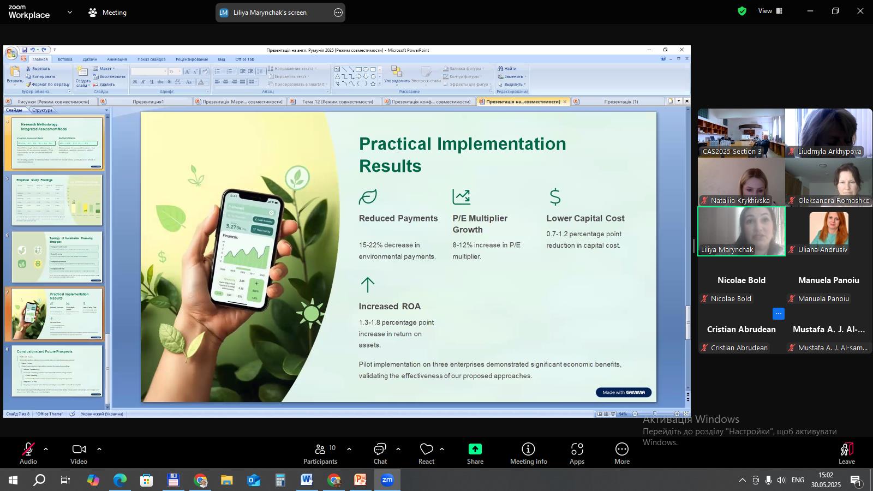Click the Выделить select button
Image resolution: width=873 pixels, height=491 pixels.
pos(512,84)
